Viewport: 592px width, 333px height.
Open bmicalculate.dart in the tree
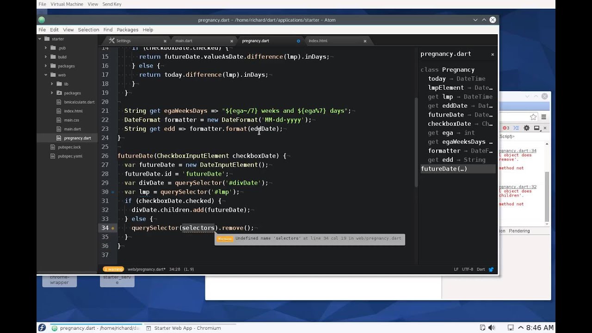coord(79,102)
